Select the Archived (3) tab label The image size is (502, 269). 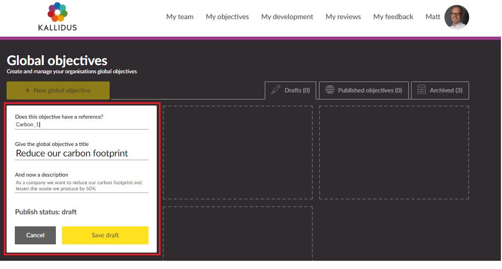(x=446, y=90)
